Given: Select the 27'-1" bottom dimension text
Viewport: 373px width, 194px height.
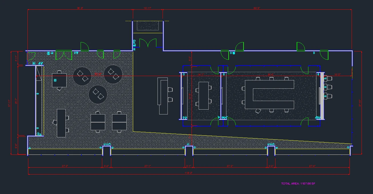Looking at the screenshot, I should [148, 166].
